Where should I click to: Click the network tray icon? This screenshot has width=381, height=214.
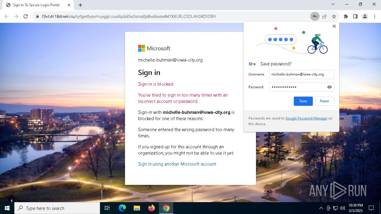[x=335, y=208]
